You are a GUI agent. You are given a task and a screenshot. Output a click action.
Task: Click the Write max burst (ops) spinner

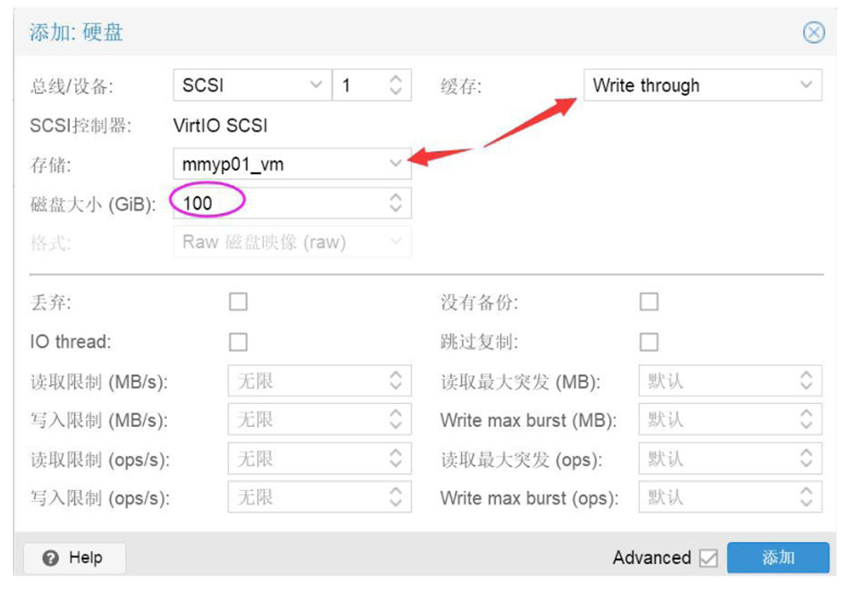click(x=806, y=498)
